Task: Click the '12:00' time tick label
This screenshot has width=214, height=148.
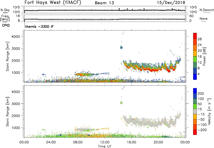Action: click(105, 142)
